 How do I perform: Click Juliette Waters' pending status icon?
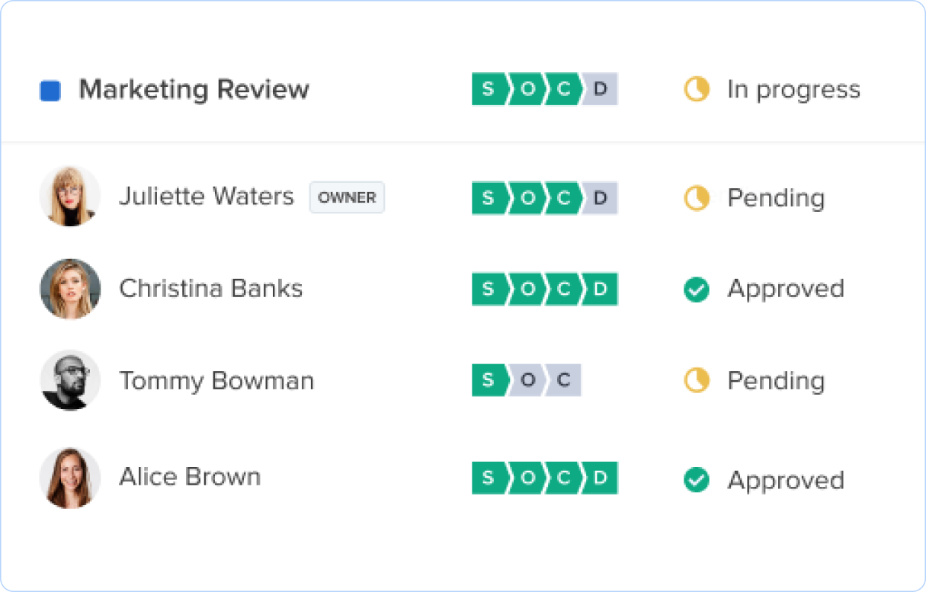pos(697,198)
